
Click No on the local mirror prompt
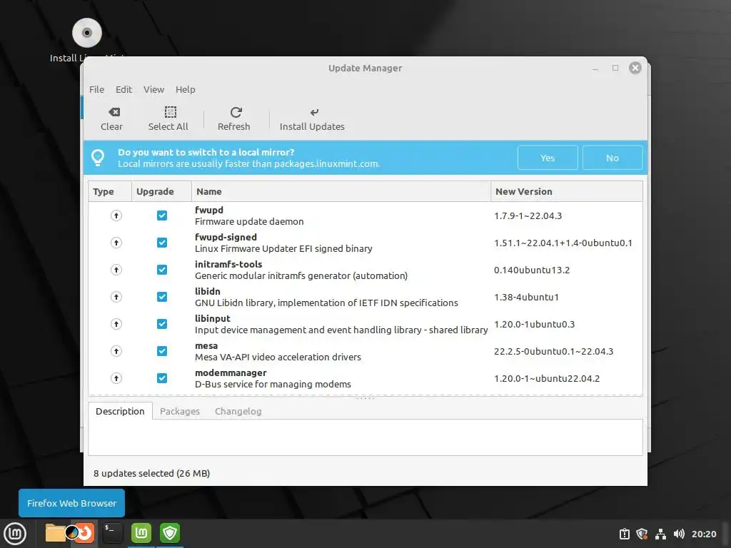tap(612, 158)
